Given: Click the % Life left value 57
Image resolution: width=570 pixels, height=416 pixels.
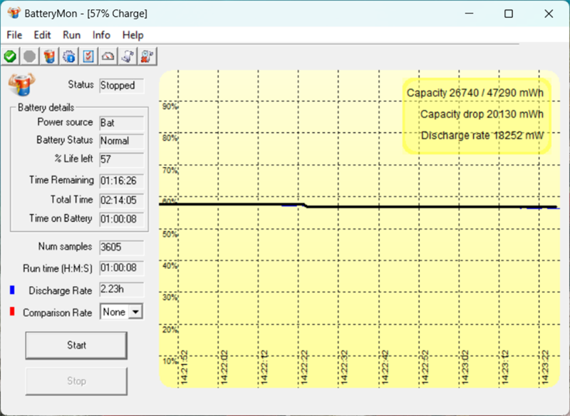Looking at the screenshot, I should coord(121,159).
